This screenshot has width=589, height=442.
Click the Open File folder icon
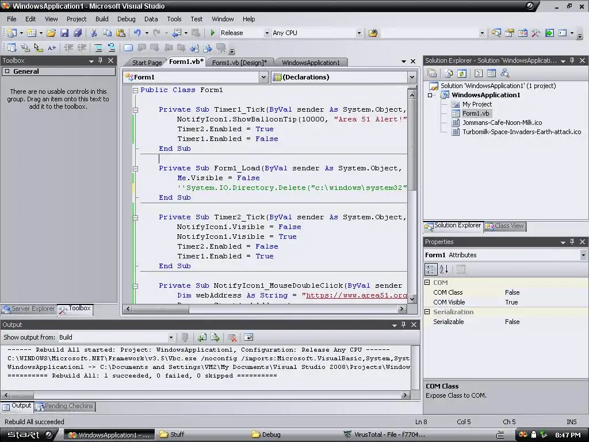pyautogui.click(x=51, y=33)
